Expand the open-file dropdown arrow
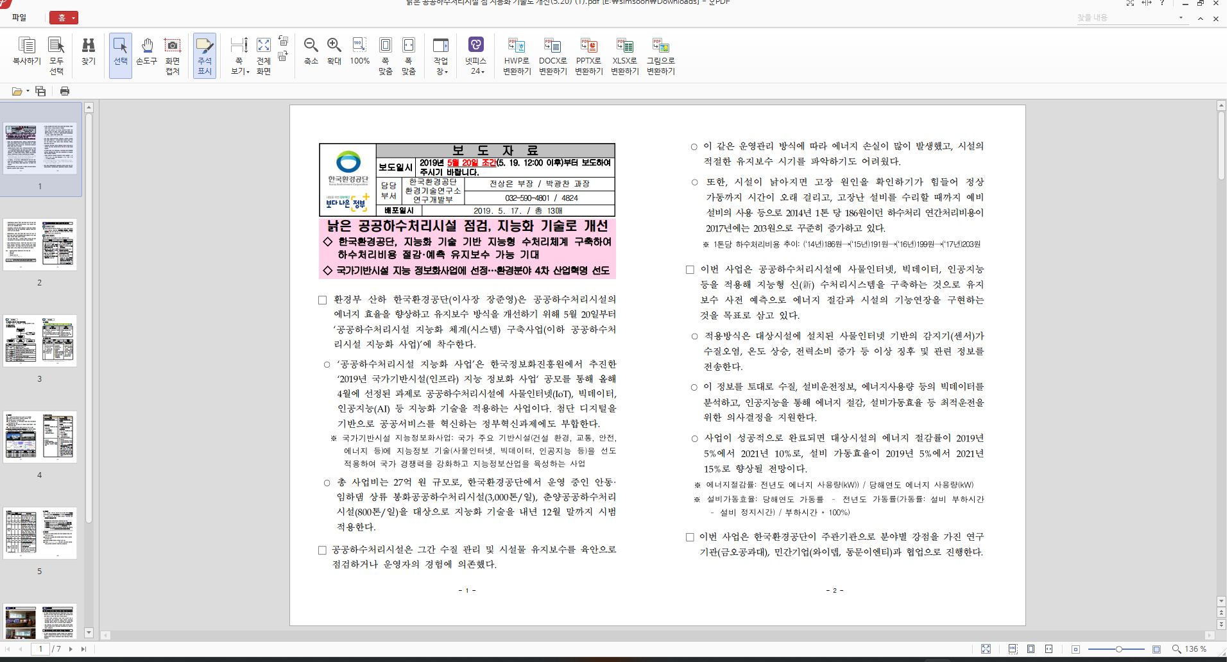1232x662 pixels. tap(28, 91)
